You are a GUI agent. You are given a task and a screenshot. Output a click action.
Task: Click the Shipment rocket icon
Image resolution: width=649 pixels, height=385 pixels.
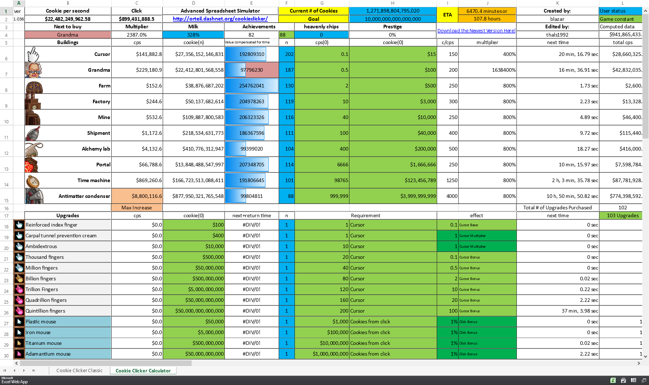coord(33,133)
